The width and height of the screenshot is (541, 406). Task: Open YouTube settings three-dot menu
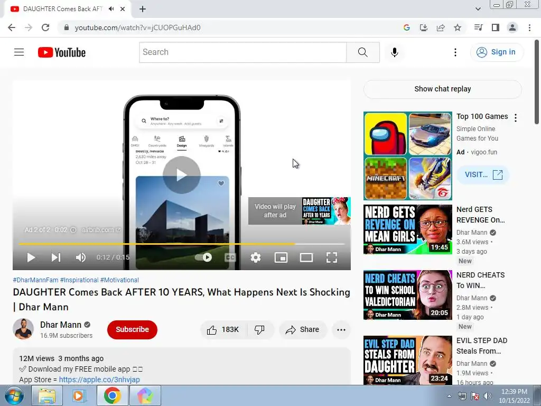pos(455,52)
